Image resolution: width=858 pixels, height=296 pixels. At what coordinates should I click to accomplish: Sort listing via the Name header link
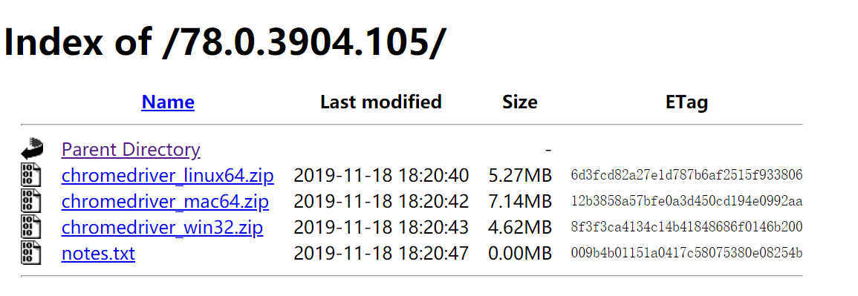tap(167, 102)
